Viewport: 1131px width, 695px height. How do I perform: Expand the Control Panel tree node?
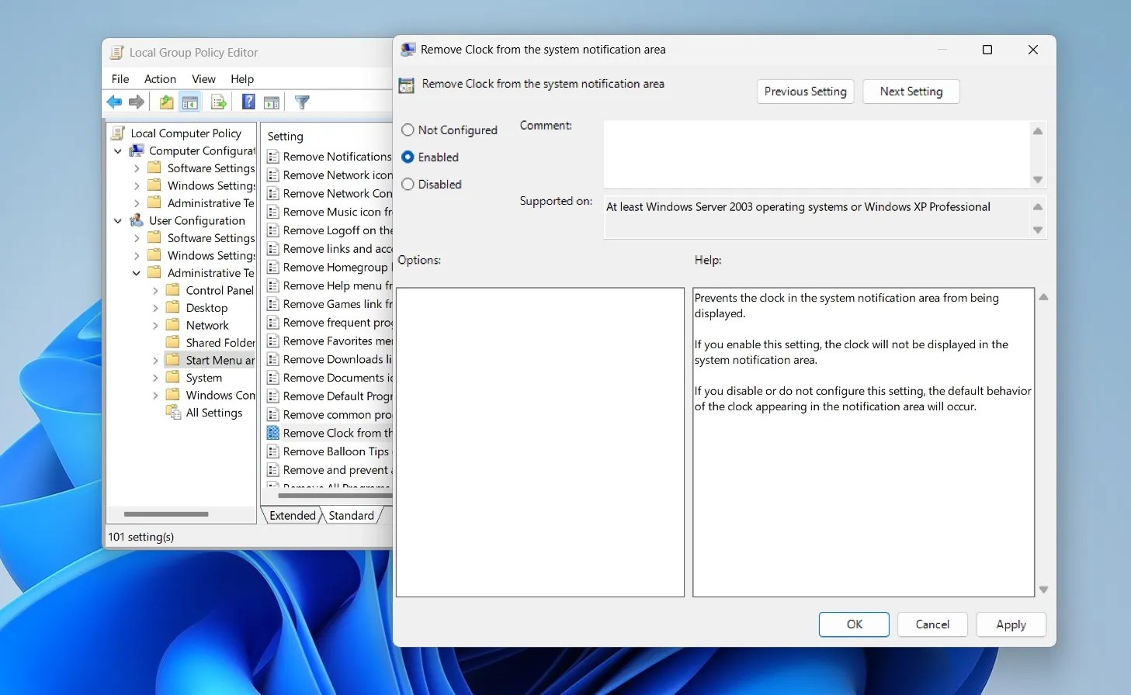point(155,289)
